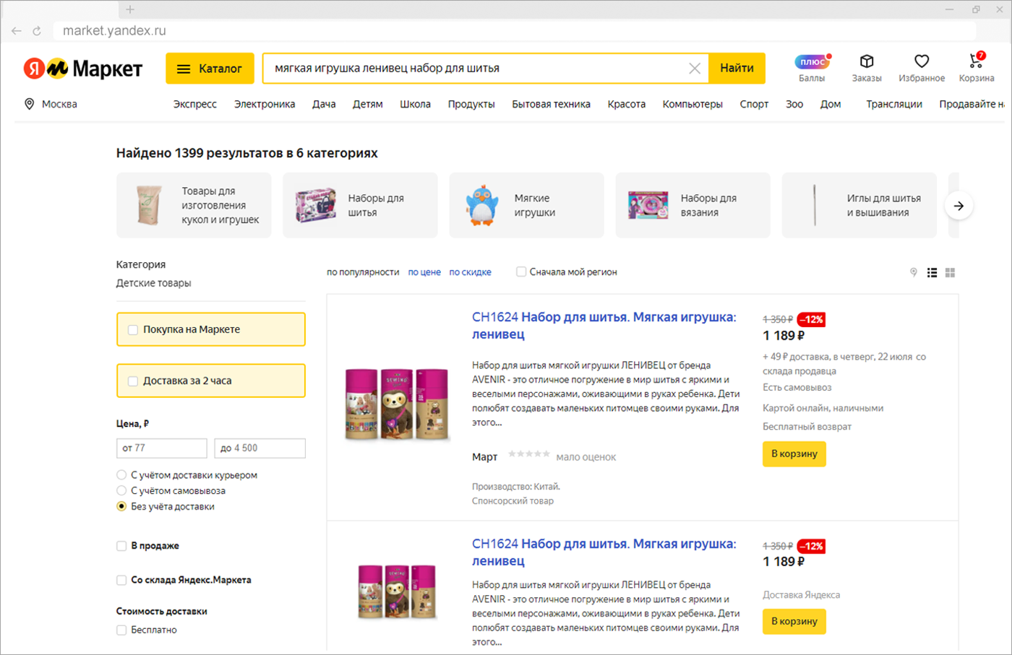Viewport: 1012px width, 655px height.
Task: Enable Покупка на Маркете checkbox
Action: pyautogui.click(x=133, y=330)
